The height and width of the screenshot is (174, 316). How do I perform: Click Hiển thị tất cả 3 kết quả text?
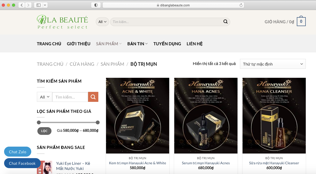pyautogui.click(x=214, y=64)
